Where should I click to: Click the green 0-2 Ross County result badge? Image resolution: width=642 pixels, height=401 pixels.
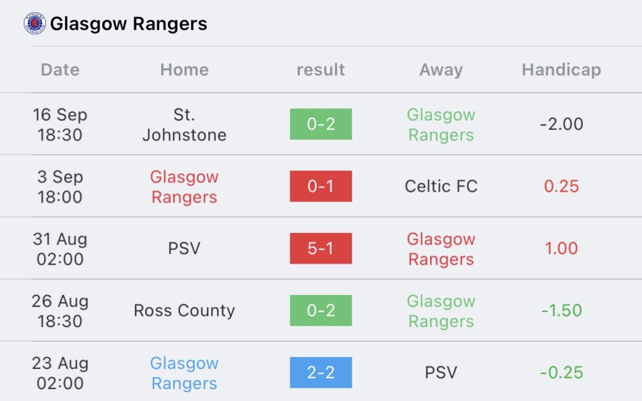(320, 310)
